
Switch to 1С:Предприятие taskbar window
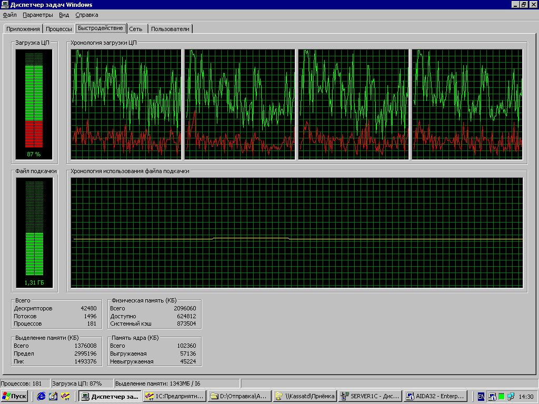tap(174, 396)
